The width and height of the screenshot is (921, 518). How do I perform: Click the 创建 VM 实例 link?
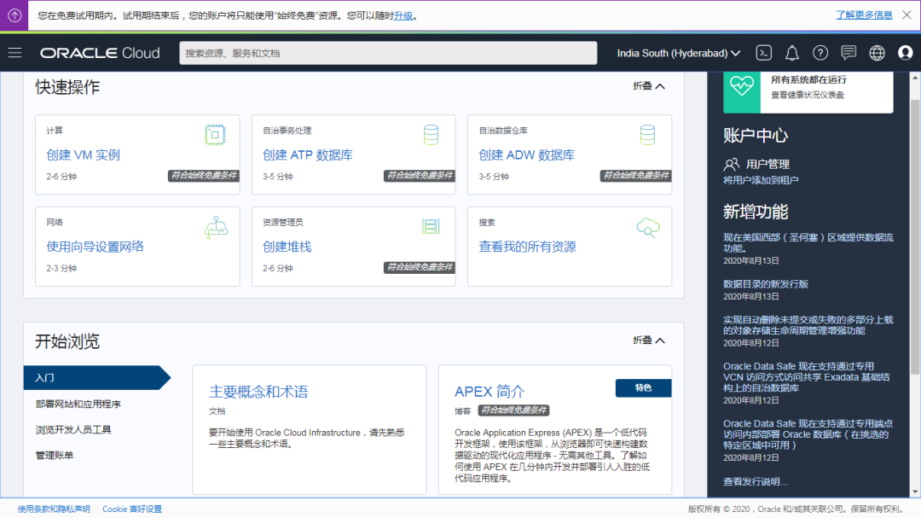click(84, 155)
